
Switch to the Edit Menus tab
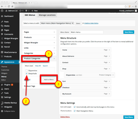click(30, 15)
